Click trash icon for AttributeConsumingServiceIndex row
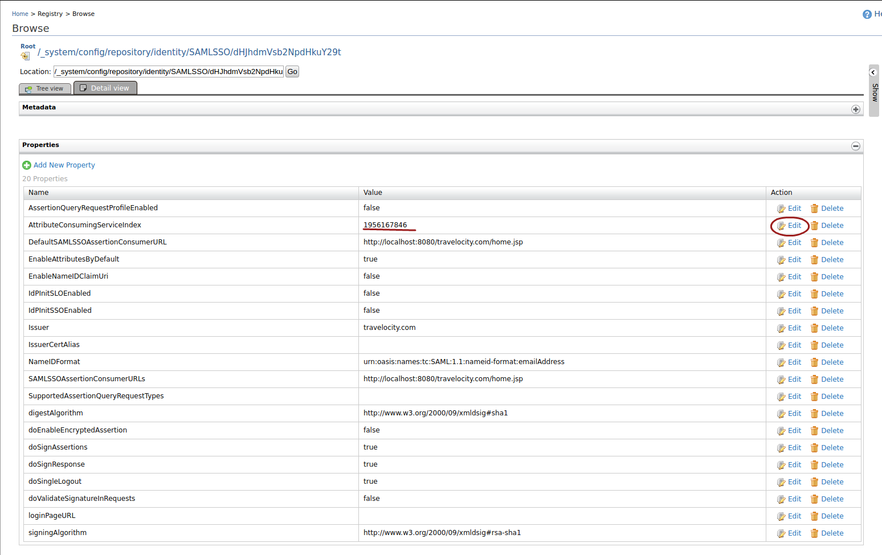The width and height of the screenshot is (882, 555). [815, 226]
